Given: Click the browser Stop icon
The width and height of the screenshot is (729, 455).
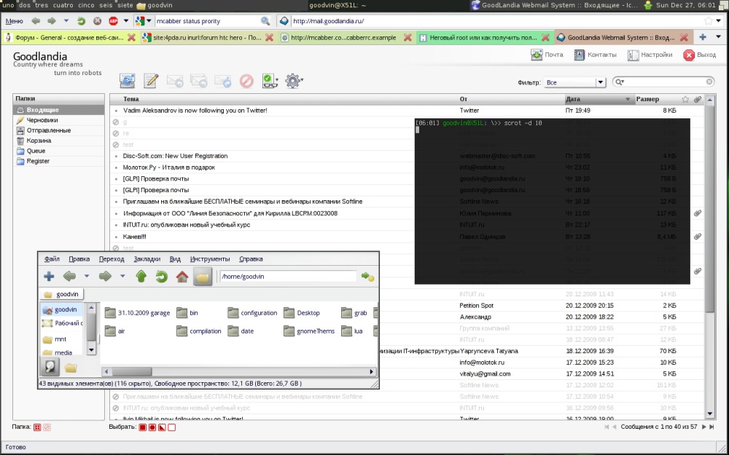Looking at the screenshot, I should (97, 21).
